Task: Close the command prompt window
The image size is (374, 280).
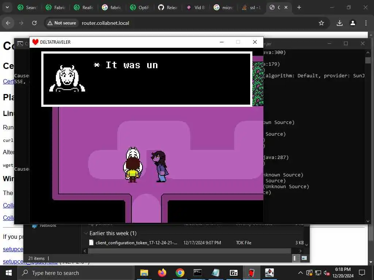Action: pos(363,43)
